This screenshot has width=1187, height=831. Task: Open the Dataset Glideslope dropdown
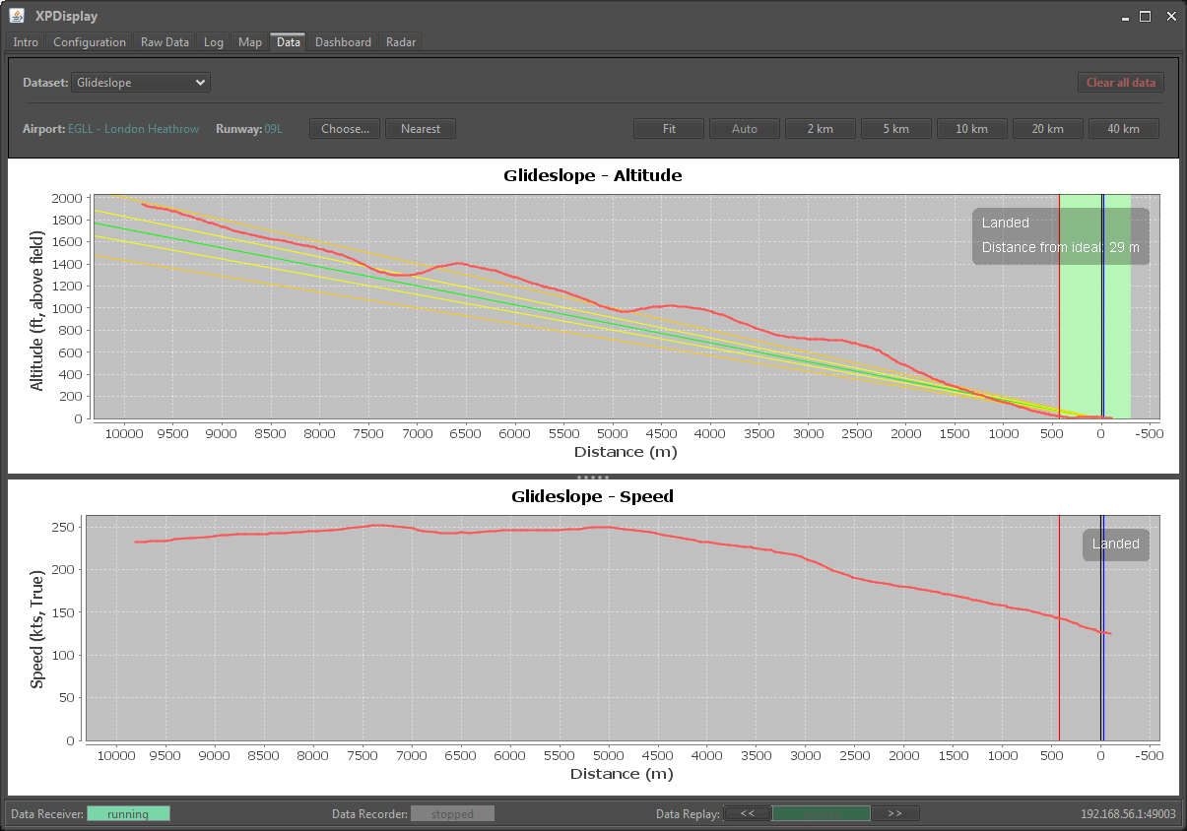[141, 83]
